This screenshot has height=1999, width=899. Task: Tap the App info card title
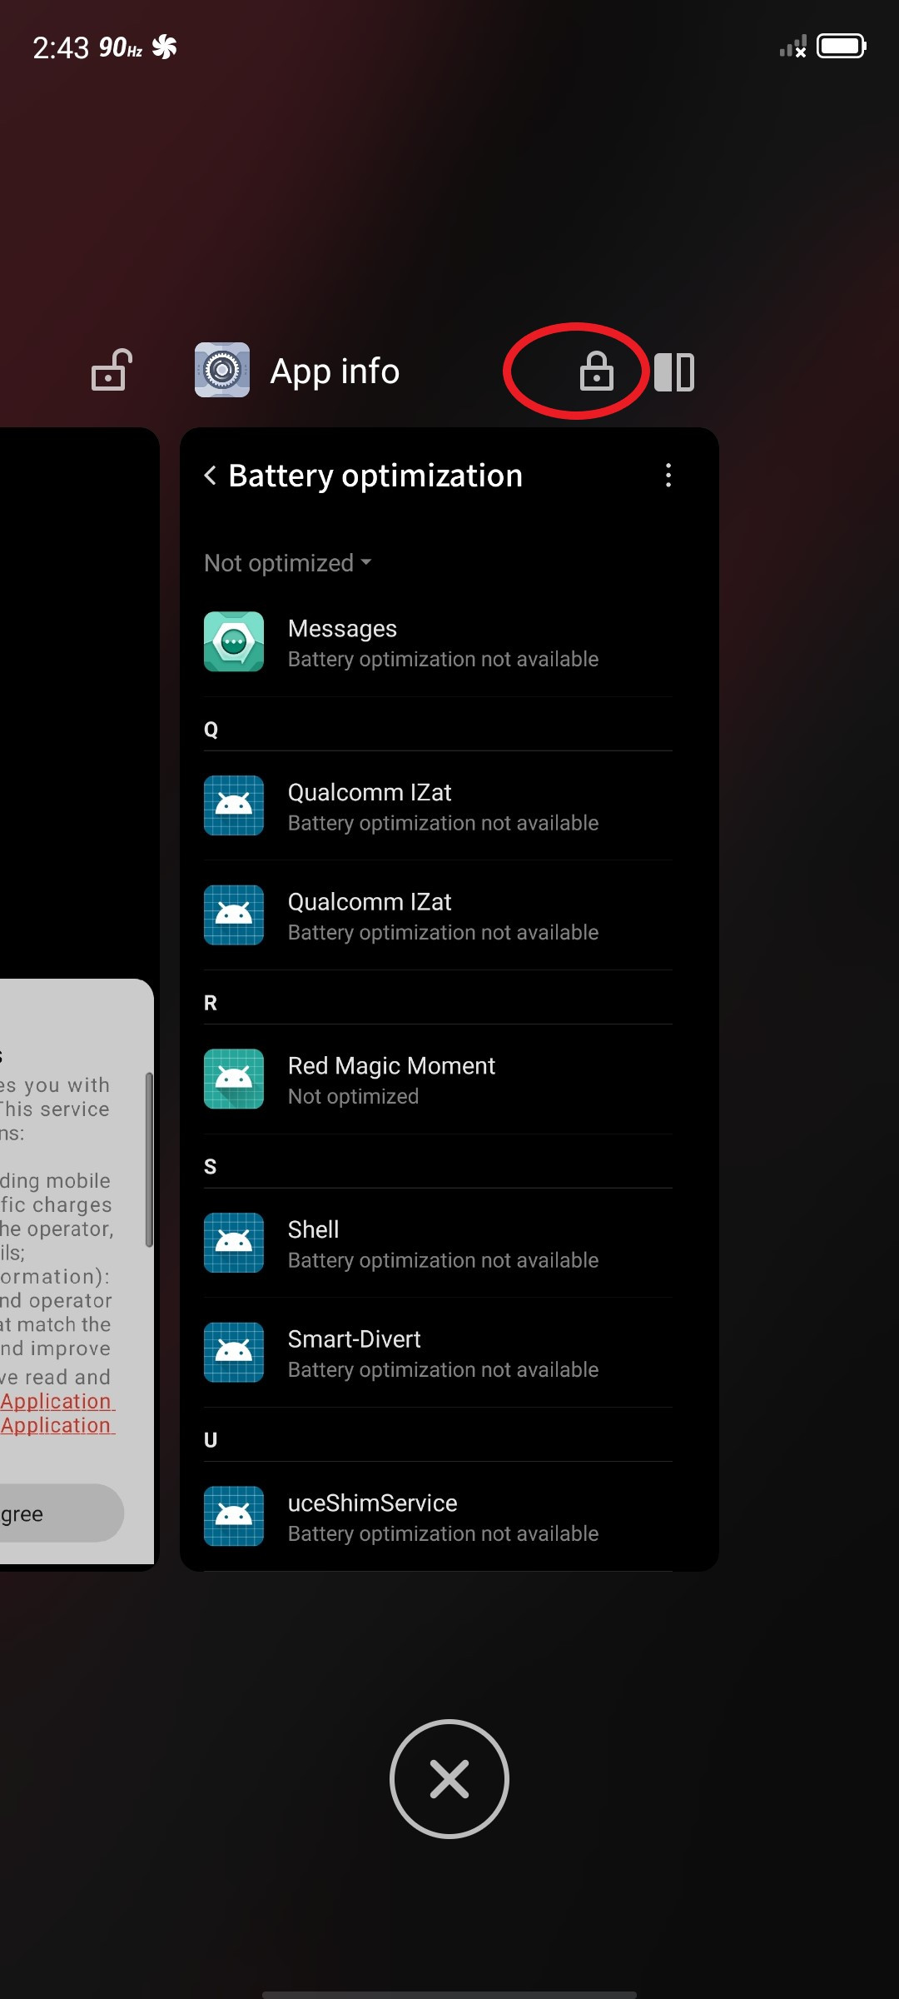pos(335,371)
